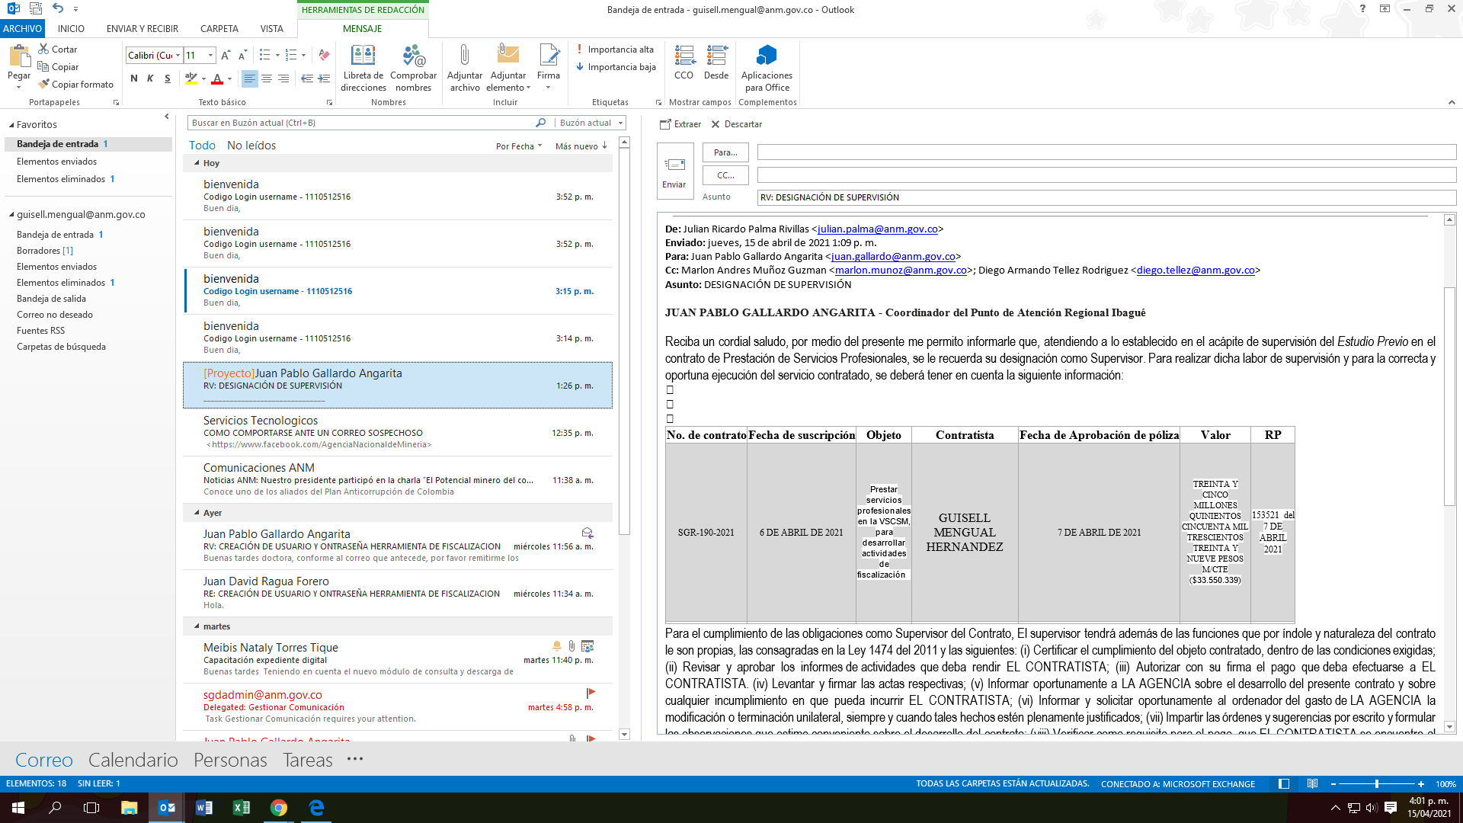
Task: Click the Para recipients field
Action: 1106,152
